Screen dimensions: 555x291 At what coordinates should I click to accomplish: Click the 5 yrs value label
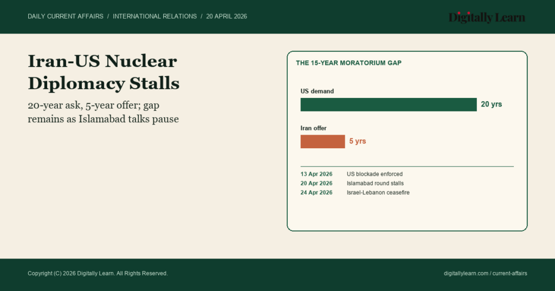coord(358,141)
